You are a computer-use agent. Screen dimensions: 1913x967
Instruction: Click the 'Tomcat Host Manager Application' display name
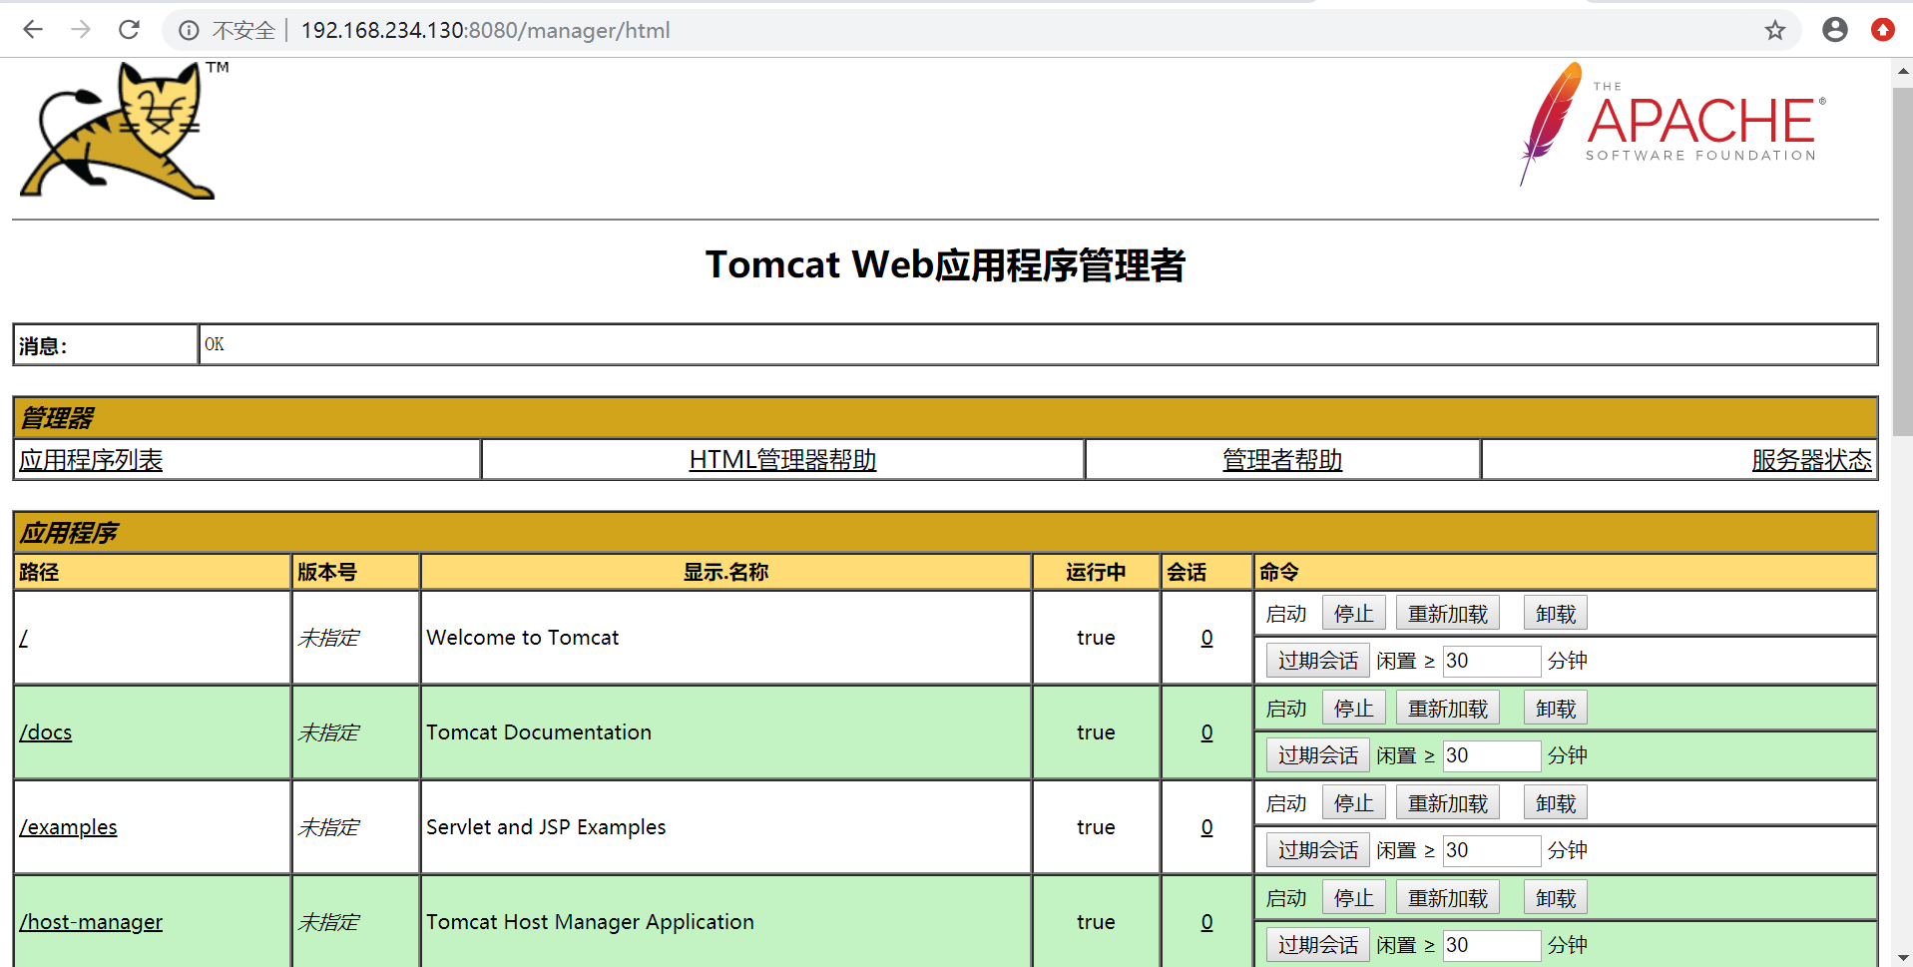(x=590, y=922)
